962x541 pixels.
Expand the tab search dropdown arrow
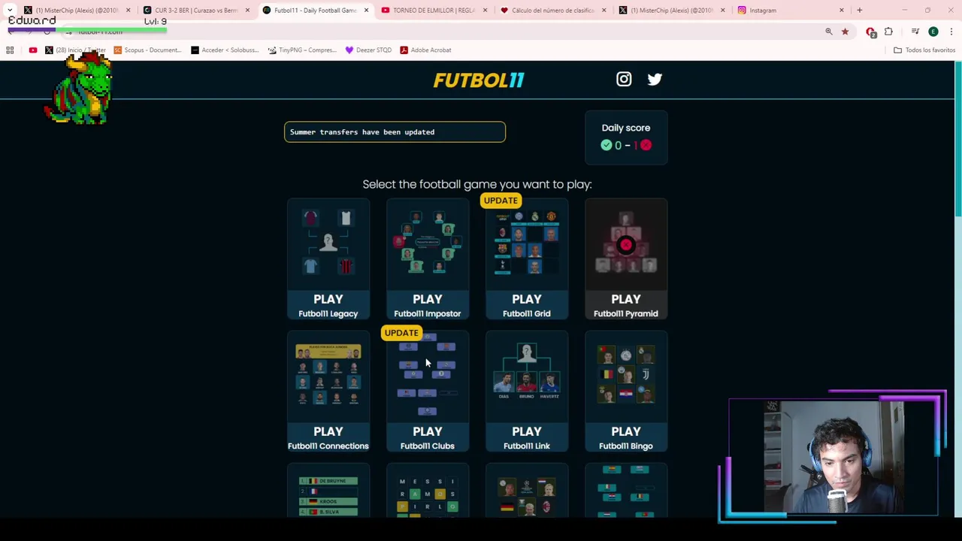pos(10,11)
